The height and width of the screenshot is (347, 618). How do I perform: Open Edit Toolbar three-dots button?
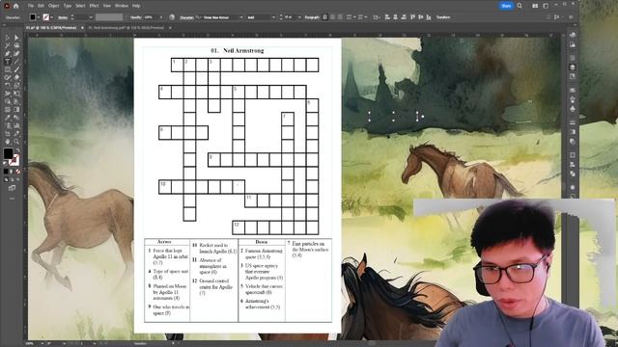coord(12,199)
